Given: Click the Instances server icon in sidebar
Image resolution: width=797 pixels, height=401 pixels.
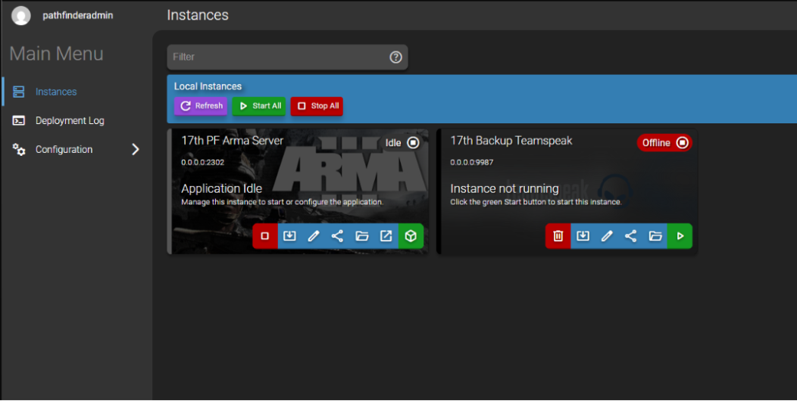Looking at the screenshot, I should coord(19,92).
